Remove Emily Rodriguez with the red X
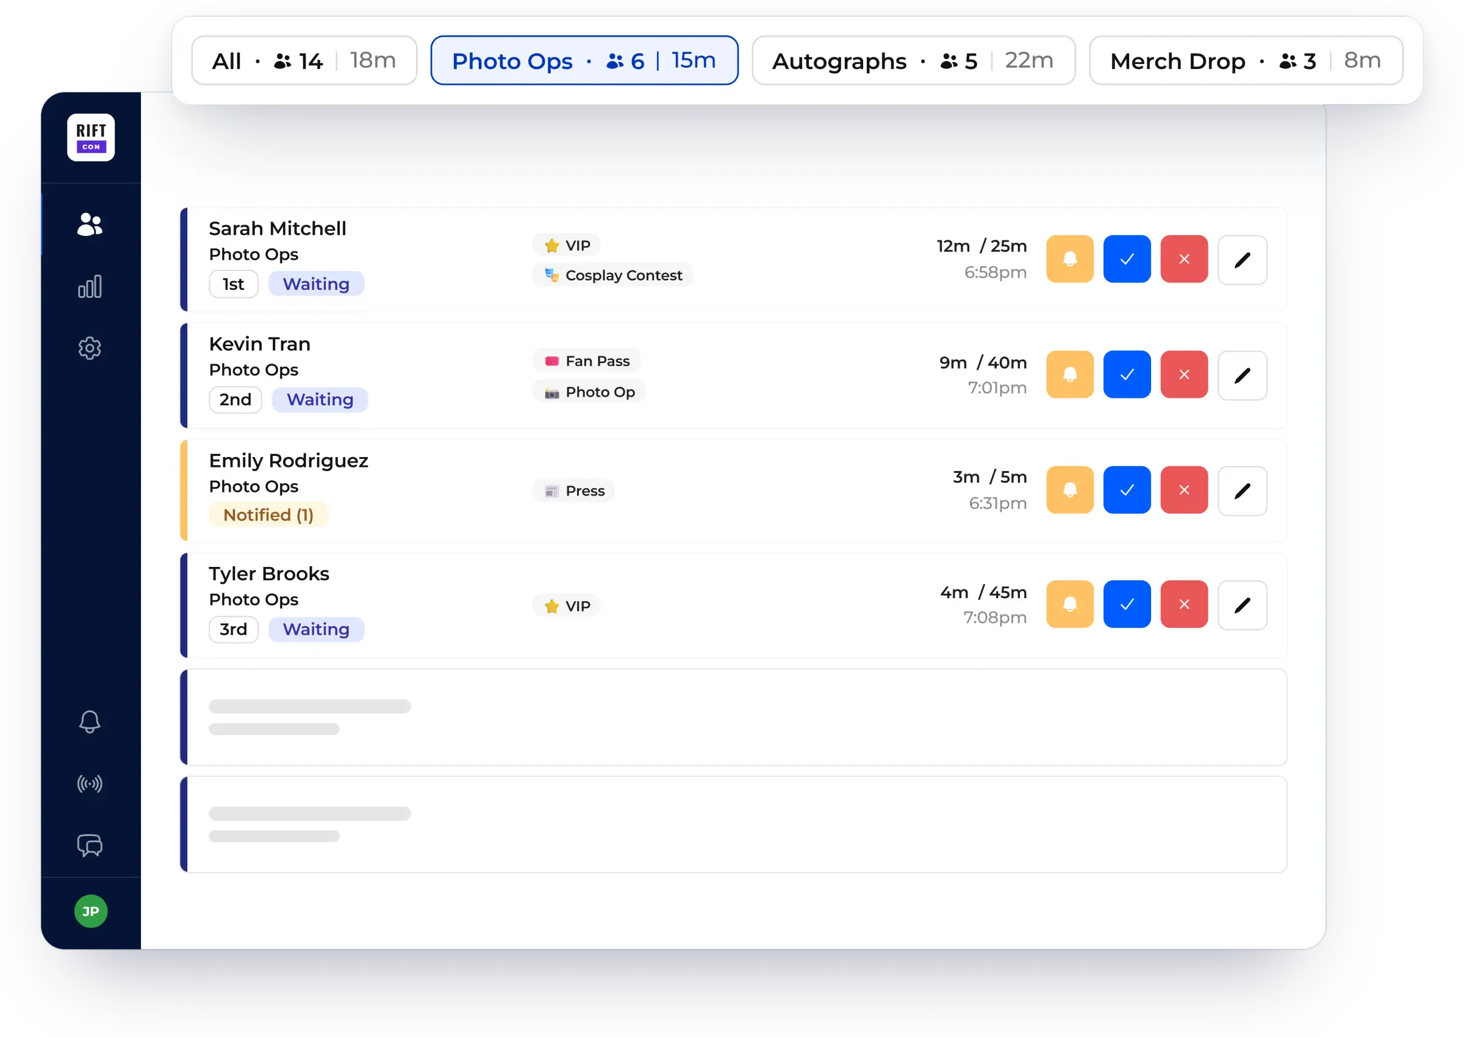The height and width of the screenshot is (1038, 1464). point(1183,489)
